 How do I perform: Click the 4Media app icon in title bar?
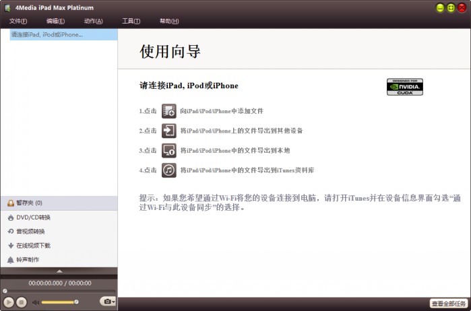coord(8,8)
